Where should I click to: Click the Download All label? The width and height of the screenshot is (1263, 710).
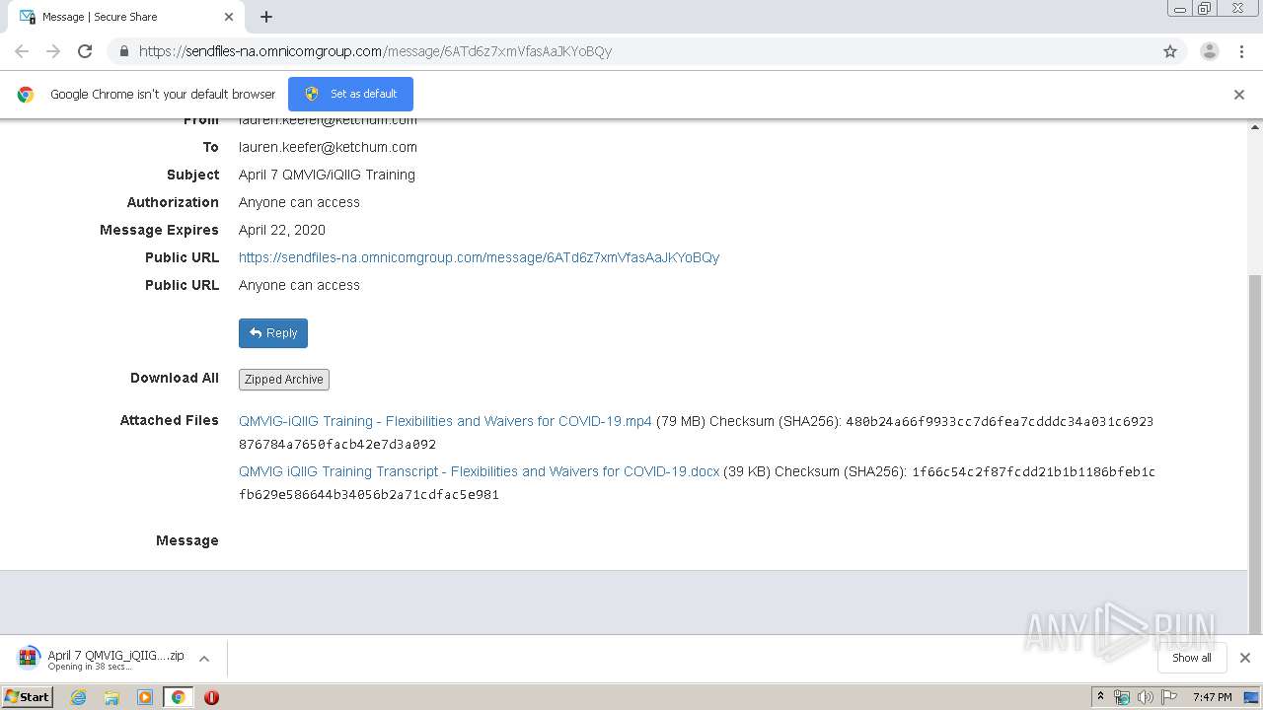[175, 378]
